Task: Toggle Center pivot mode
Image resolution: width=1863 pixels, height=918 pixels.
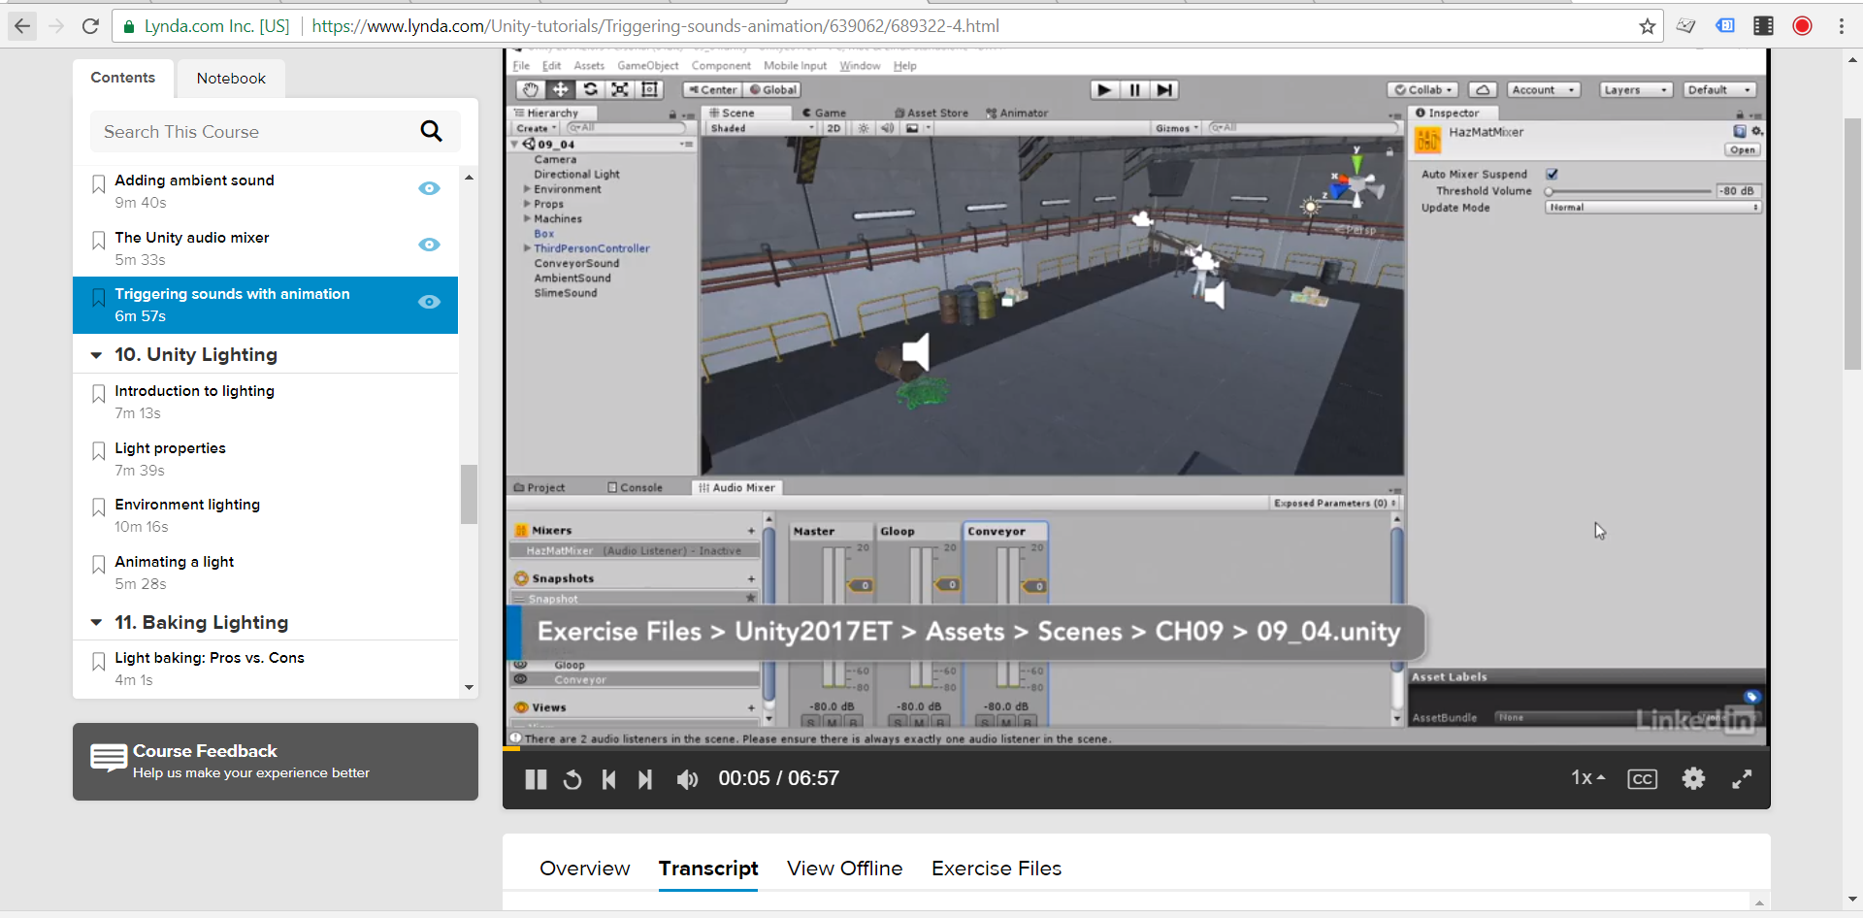Action: (x=712, y=89)
